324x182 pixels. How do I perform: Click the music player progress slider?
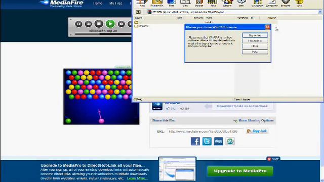click(103, 34)
